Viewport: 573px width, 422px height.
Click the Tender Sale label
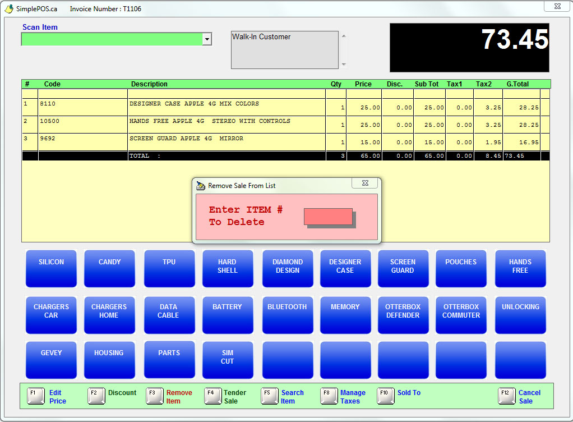[x=235, y=397]
